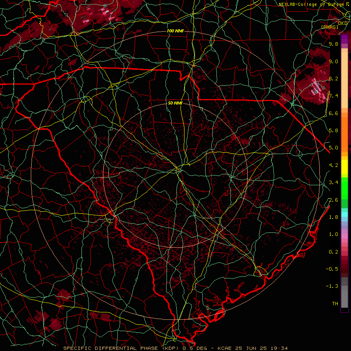The image size is (351, 351).
Task: Click the 9.0 value on the color scale
Action: pyautogui.click(x=333, y=62)
